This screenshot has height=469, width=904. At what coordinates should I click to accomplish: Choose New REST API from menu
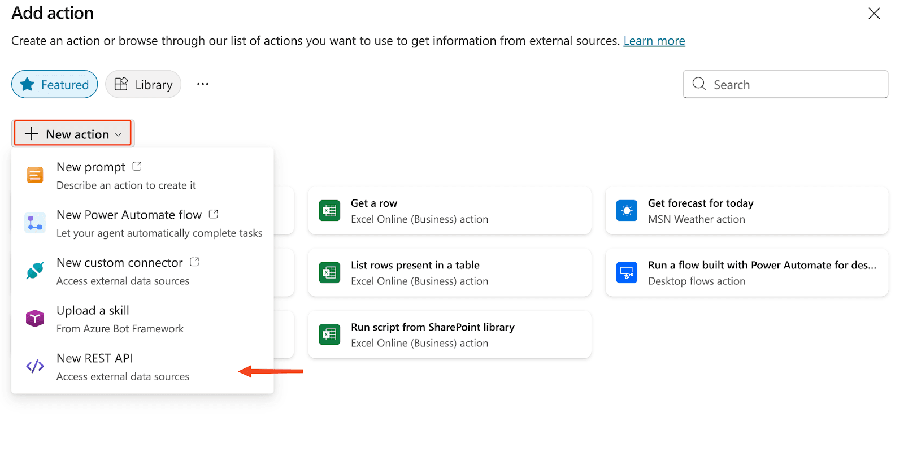tap(95, 358)
